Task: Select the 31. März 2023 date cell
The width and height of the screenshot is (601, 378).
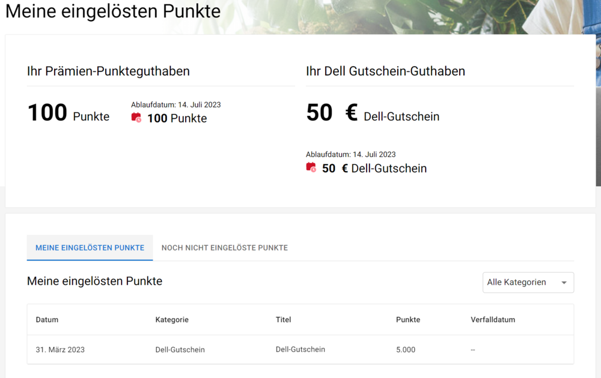Action: [x=60, y=350]
